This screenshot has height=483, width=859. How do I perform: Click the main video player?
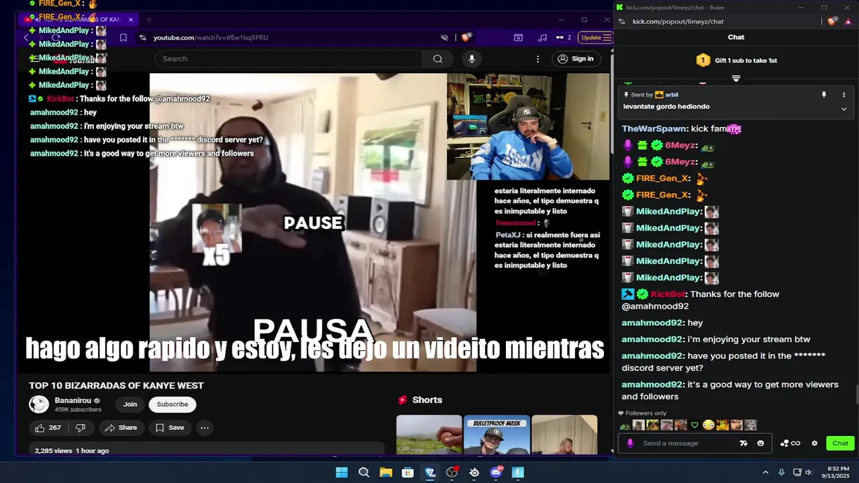pos(313,222)
